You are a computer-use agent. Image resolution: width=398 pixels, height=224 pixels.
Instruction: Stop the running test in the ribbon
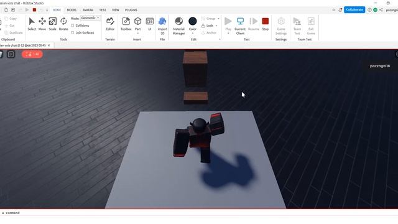coord(266,24)
